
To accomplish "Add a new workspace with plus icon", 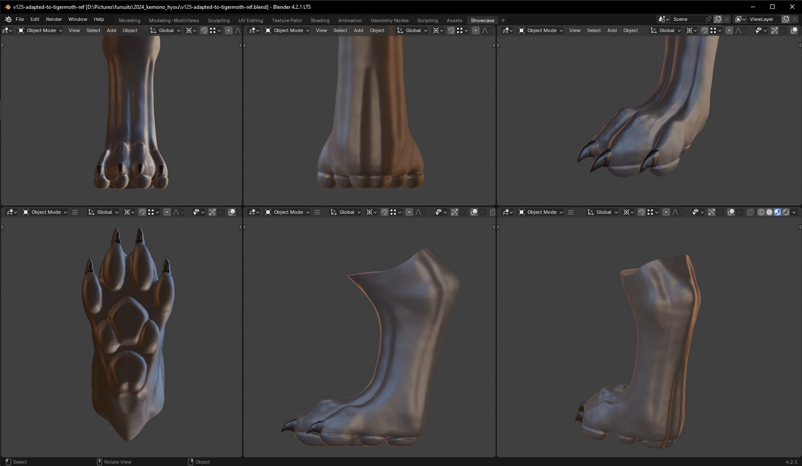I will pos(503,20).
